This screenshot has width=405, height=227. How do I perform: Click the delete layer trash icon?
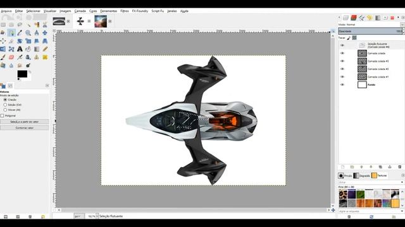399,166
